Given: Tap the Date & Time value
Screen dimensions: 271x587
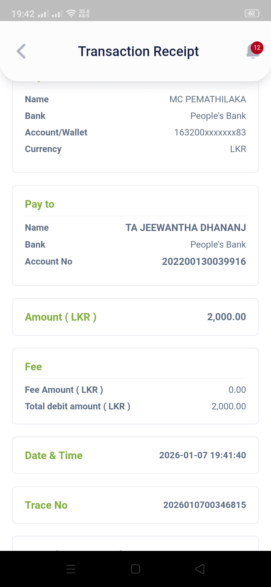Looking at the screenshot, I should point(202,455).
